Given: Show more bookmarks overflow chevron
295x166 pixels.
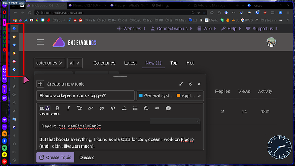Looking at the screenshot, I should coord(288,21).
